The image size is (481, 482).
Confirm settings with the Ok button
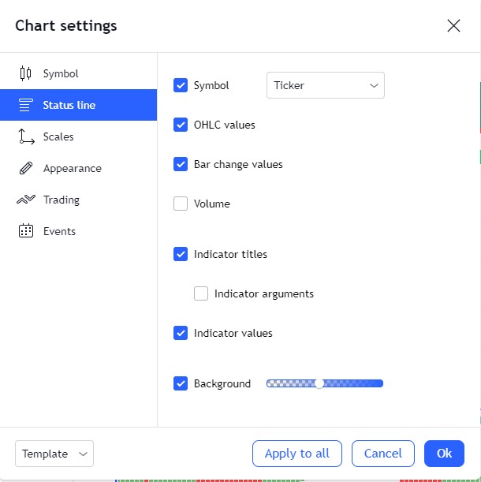click(444, 454)
